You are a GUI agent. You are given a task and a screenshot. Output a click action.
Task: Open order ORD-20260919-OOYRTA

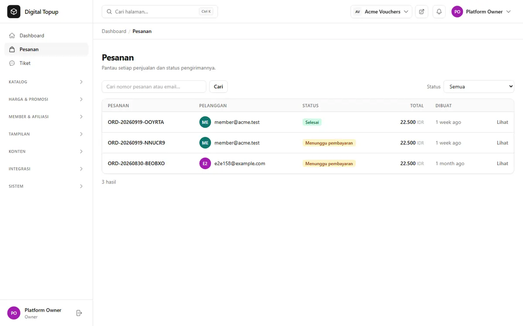[136, 122]
